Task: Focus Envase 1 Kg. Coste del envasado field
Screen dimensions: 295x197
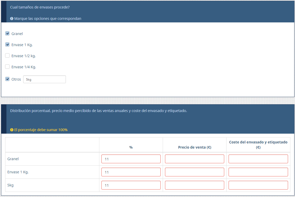Action: click(x=258, y=172)
